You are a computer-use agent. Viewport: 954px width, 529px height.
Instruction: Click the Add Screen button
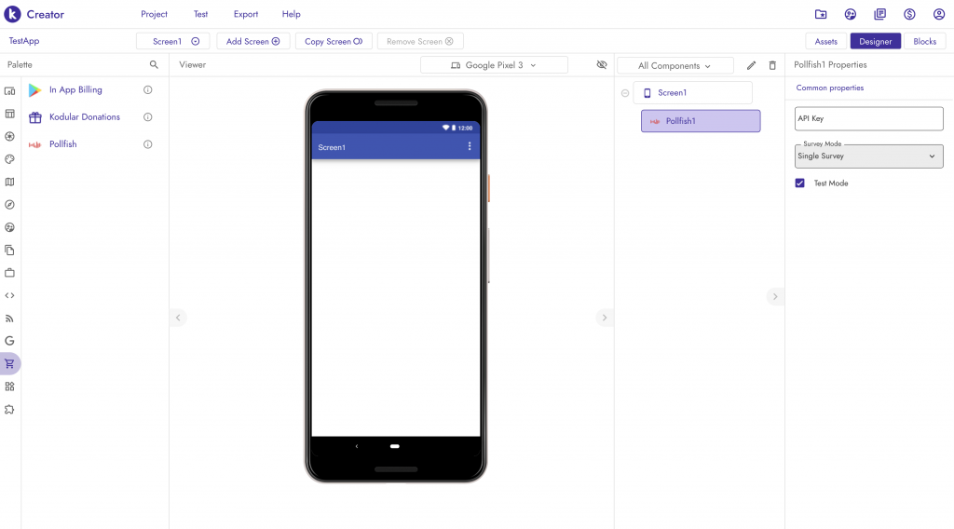point(253,41)
